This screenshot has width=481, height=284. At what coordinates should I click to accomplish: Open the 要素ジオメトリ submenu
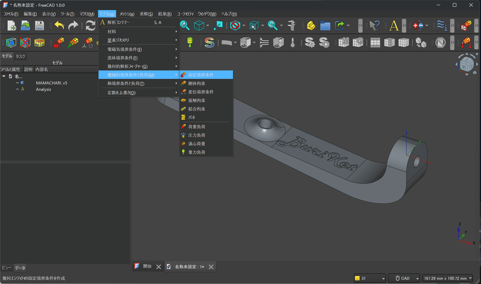(139, 40)
